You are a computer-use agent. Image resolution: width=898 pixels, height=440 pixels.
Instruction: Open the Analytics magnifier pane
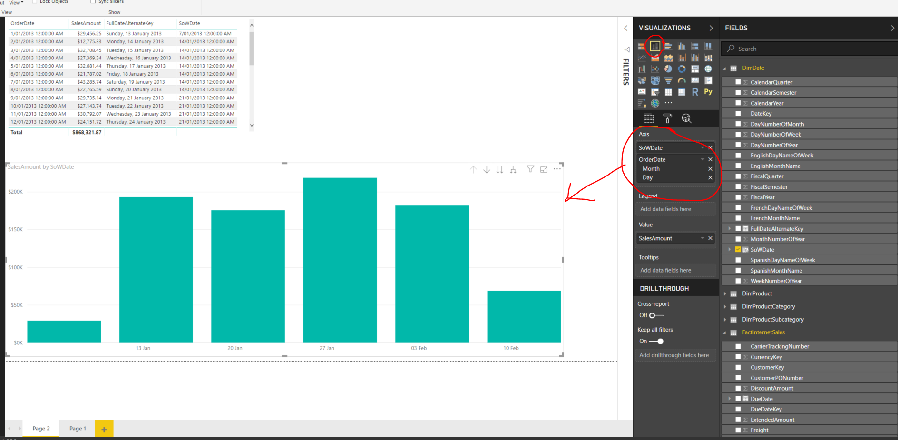(x=686, y=118)
